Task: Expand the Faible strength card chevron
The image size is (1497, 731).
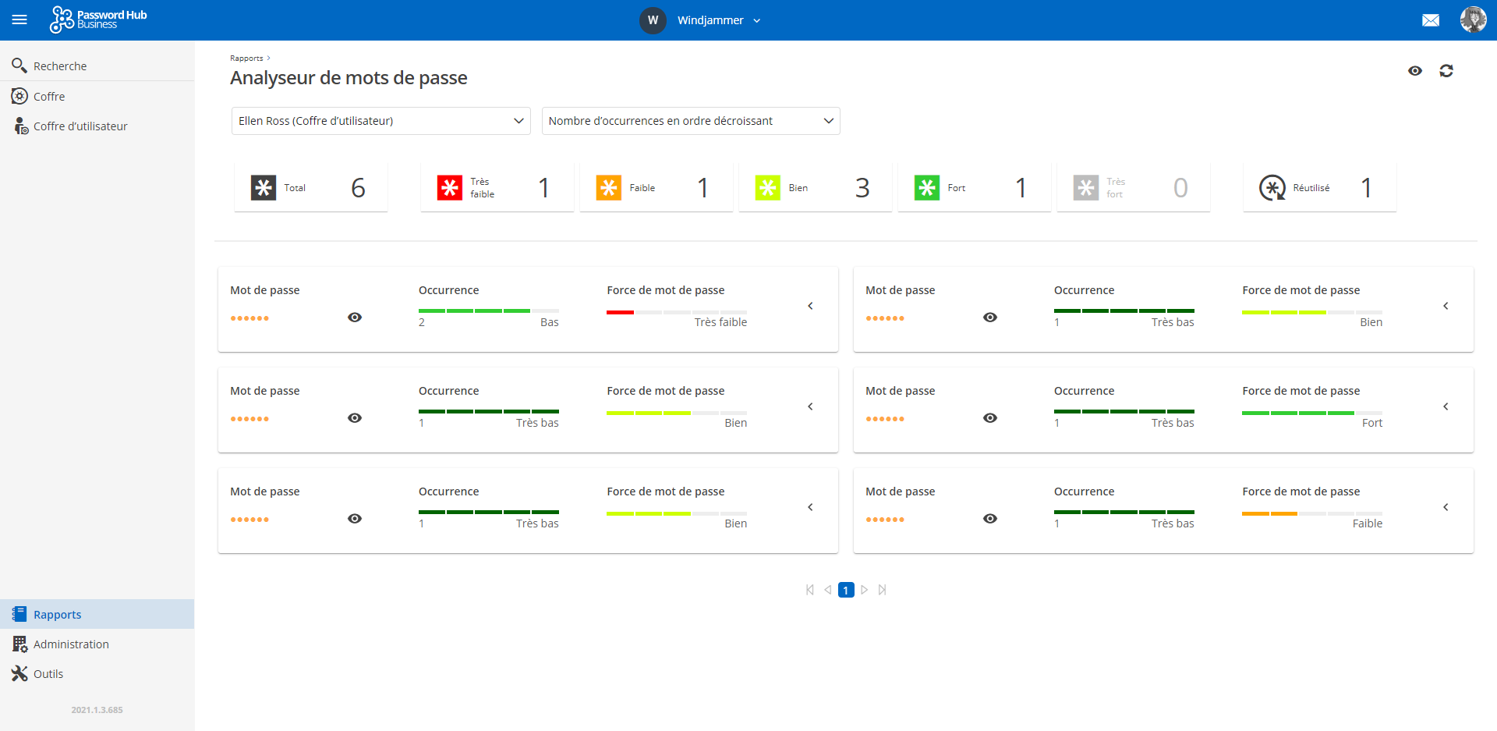Action: tap(1446, 508)
